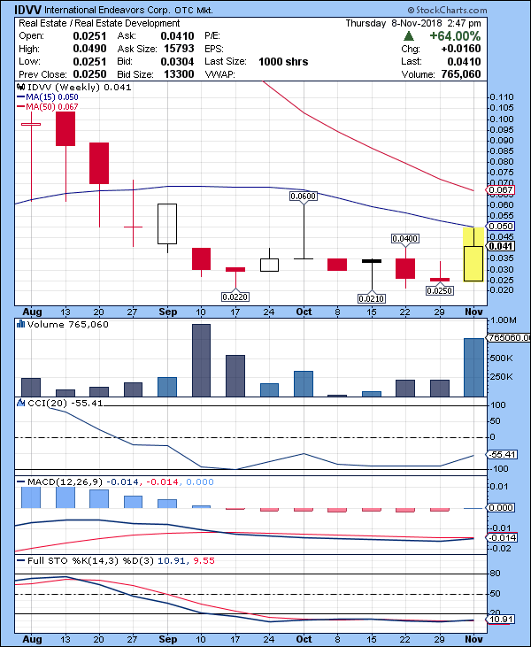531x647 pixels.
Task: Click the Volume 765,060 panel legend
Action: (x=67, y=324)
